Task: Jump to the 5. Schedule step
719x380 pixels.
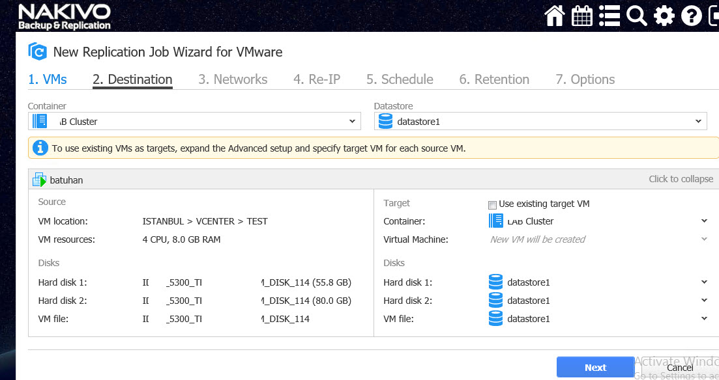Action: 400,79
